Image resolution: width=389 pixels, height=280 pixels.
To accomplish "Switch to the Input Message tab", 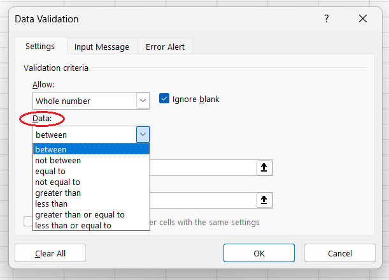I will 101,47.
